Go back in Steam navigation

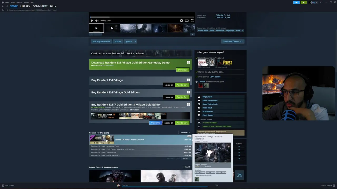pyautogui.click(x=3, y=6)
